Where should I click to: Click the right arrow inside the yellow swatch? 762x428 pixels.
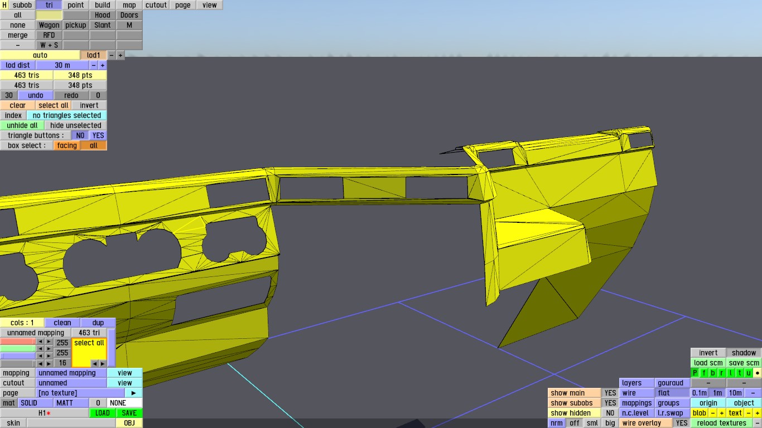[103, 363]
